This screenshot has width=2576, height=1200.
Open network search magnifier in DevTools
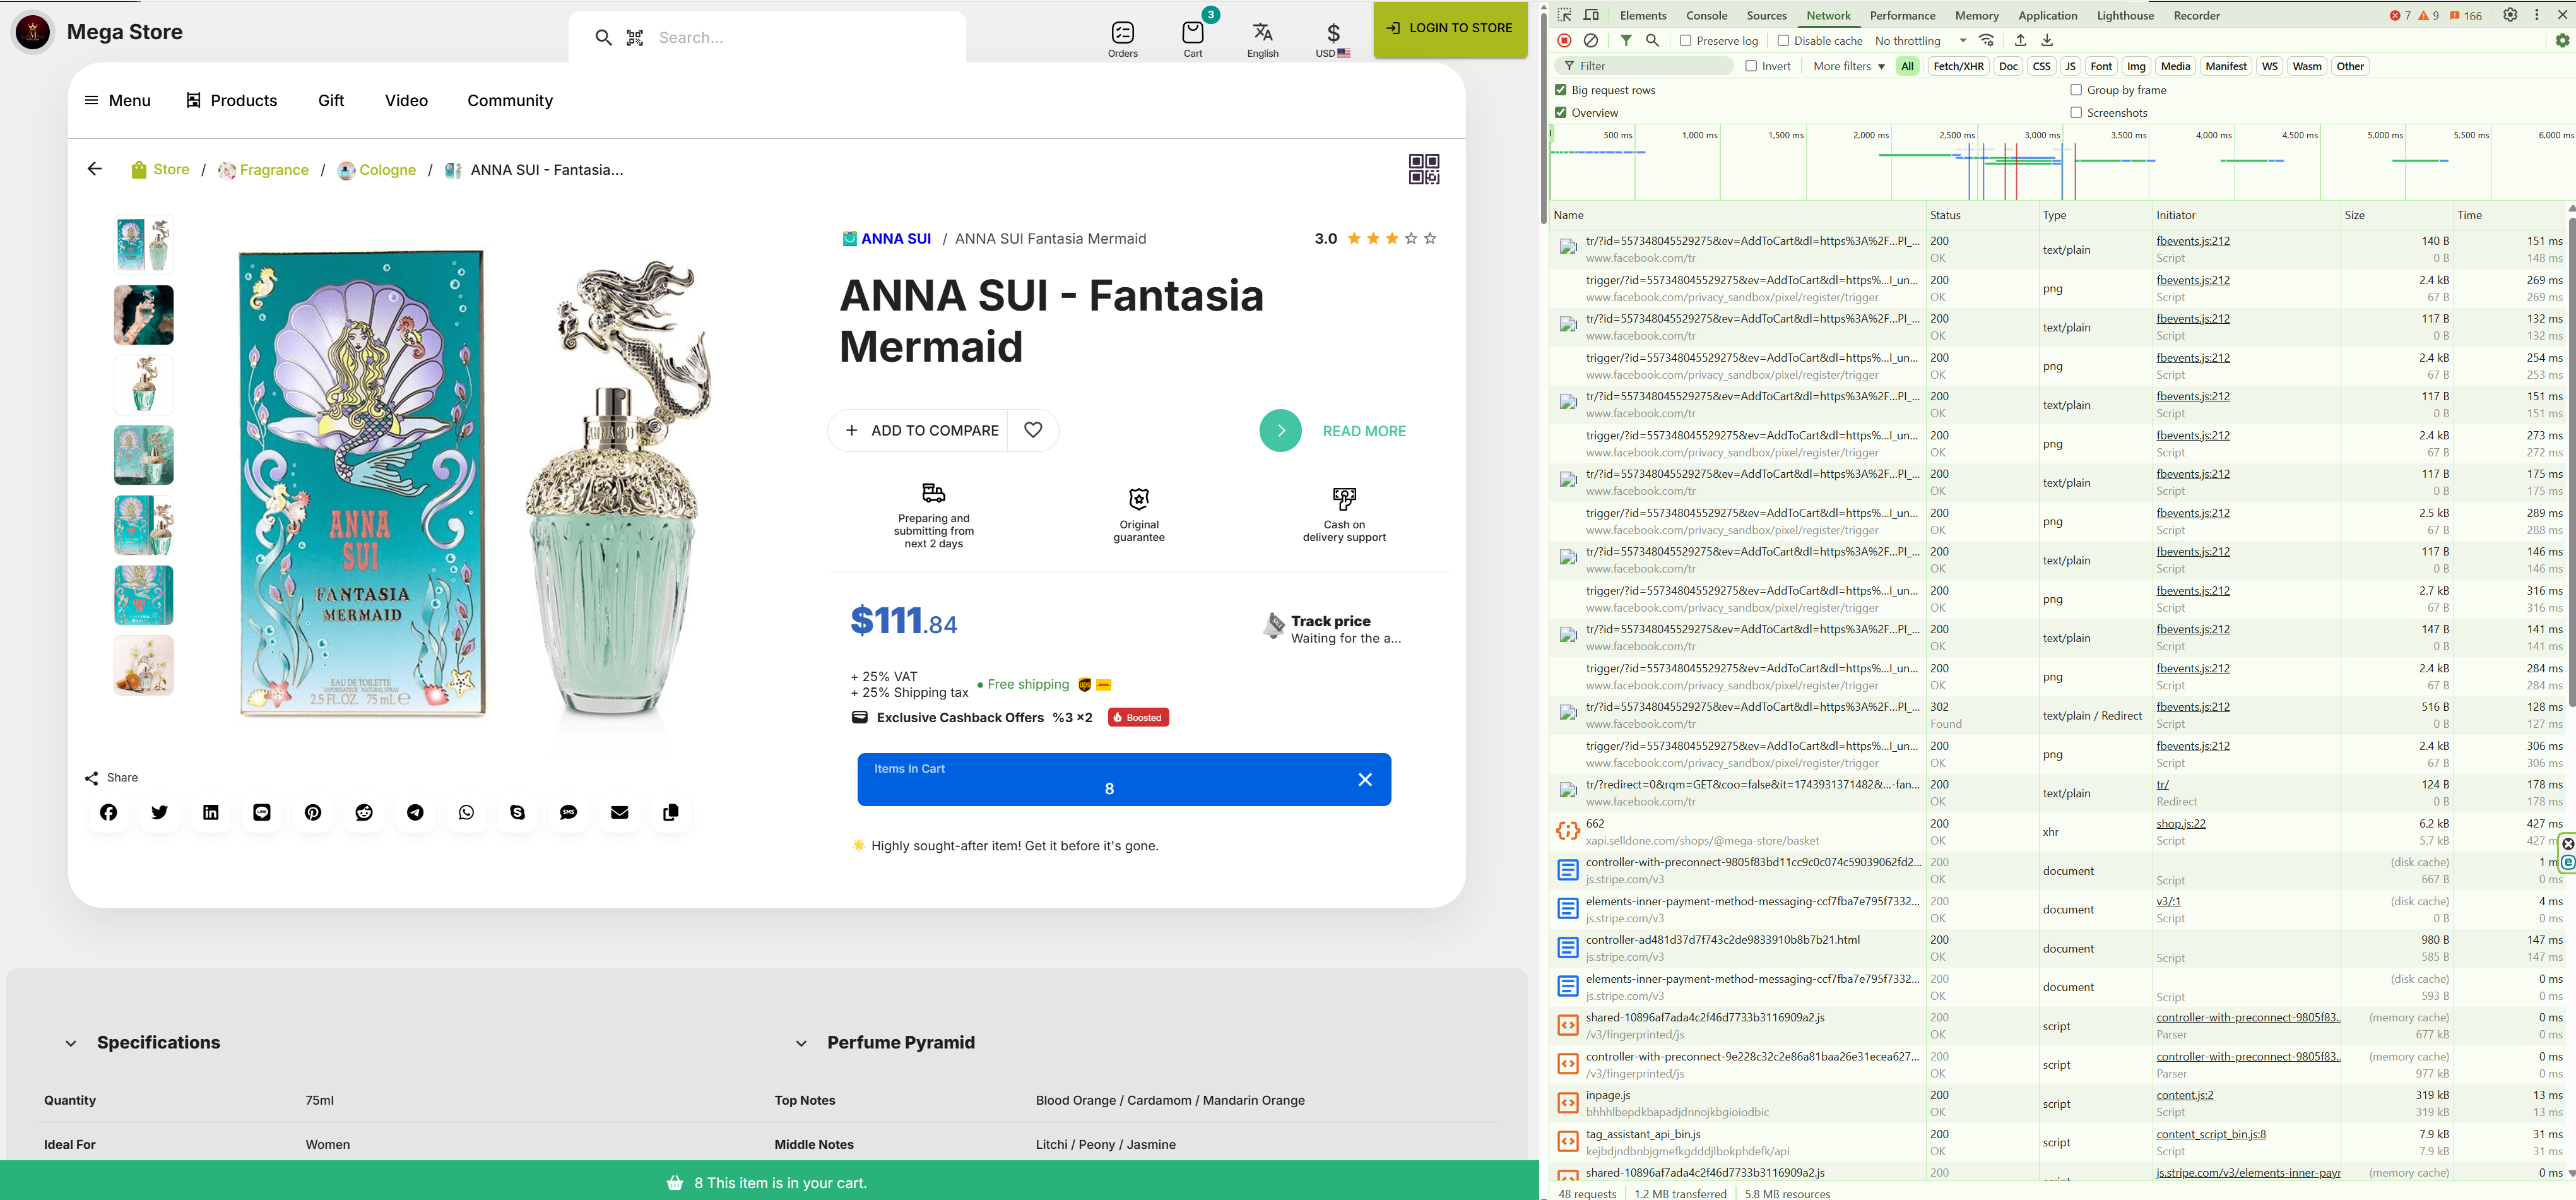tap(1652, 40)
